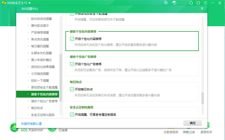The image size is (225, 140).
Task: Select 接收个性化内容推荐 in the sidebar
Action: (x=37, y=94)
